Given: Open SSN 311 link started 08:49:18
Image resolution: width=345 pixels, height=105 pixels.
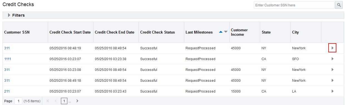Looking at the screenshot, I should click(x=7, y=81).
